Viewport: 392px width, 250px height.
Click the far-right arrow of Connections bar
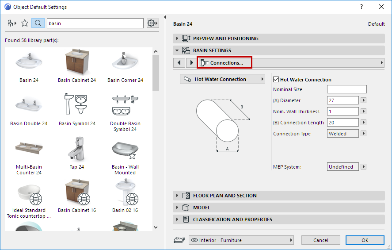click(382, 62)
